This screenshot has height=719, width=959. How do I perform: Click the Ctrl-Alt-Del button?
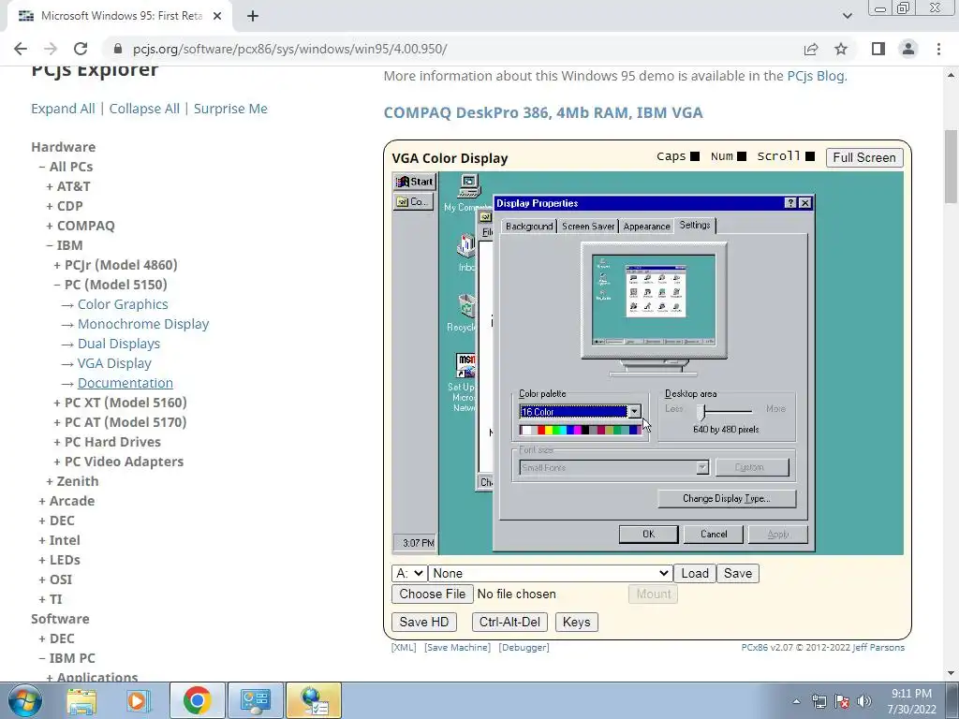pyautogui.click(x=509, y=622)
